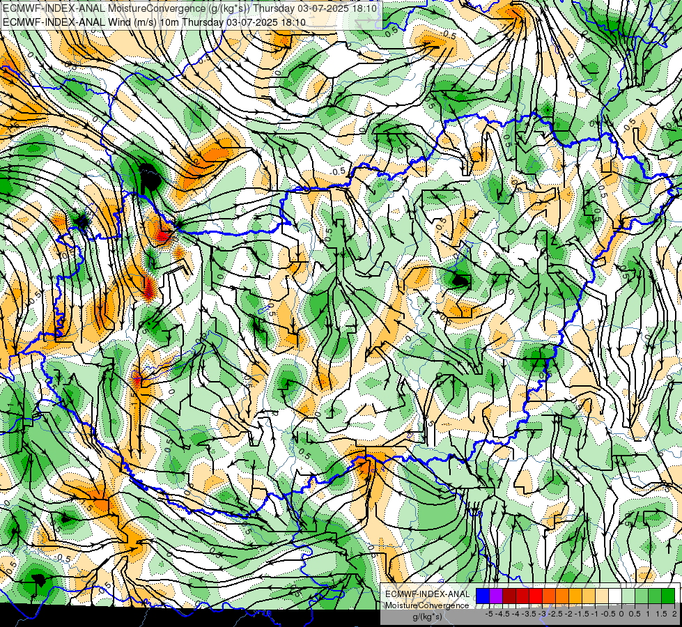682x627 pixels.
Task: Click the darkest green swatch before 2
Action: point(668,596)
